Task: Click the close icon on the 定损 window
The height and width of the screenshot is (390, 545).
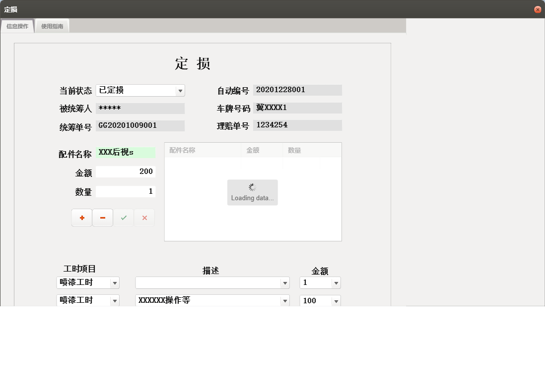Action: [537, 9]
